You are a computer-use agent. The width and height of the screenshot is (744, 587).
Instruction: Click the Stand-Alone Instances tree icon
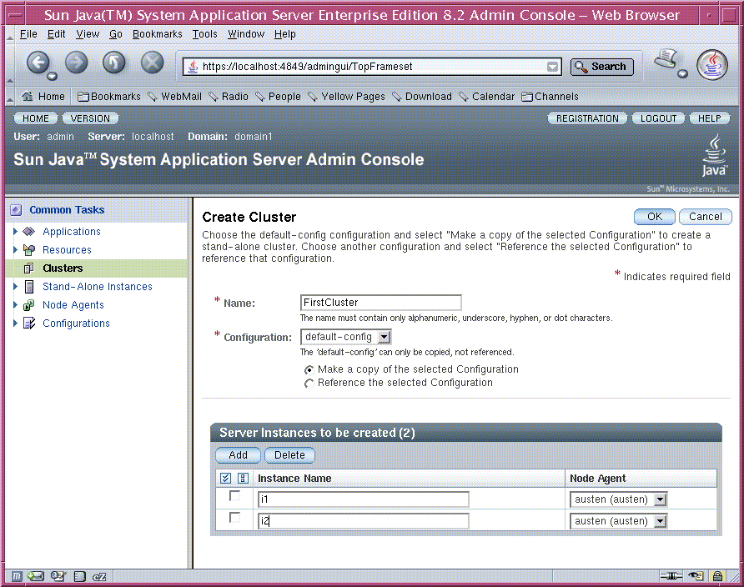coord(29,286)
